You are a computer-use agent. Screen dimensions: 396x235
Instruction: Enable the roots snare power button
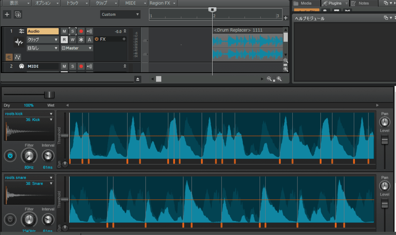(10, 220)
